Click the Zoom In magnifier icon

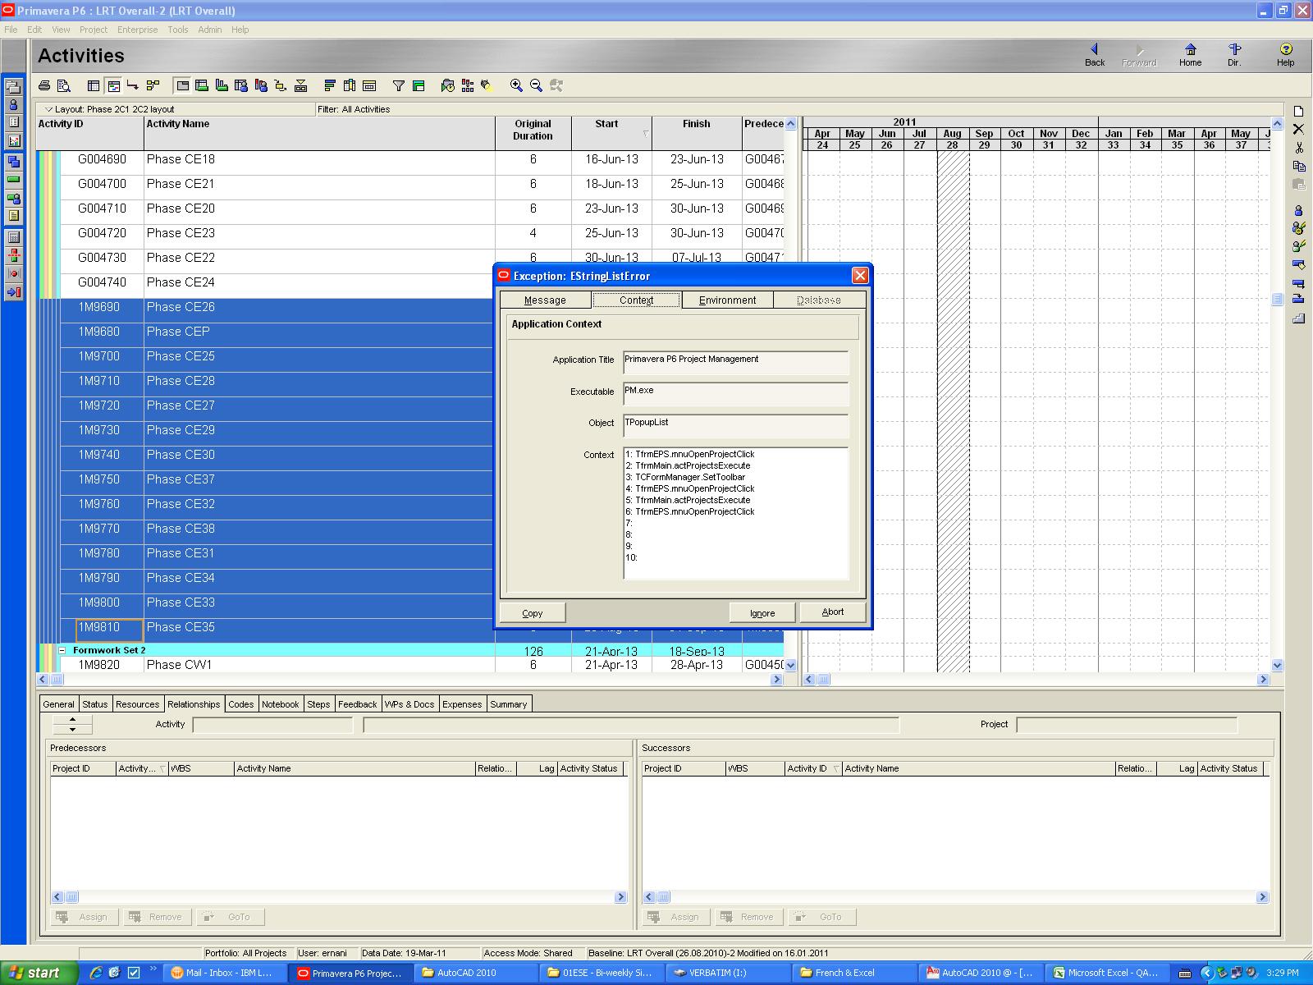tap(516, 85)
